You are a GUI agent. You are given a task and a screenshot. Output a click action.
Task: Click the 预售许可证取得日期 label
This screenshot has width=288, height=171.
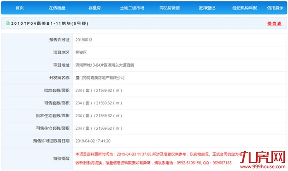pyautogui.click(x=51, y=141)
